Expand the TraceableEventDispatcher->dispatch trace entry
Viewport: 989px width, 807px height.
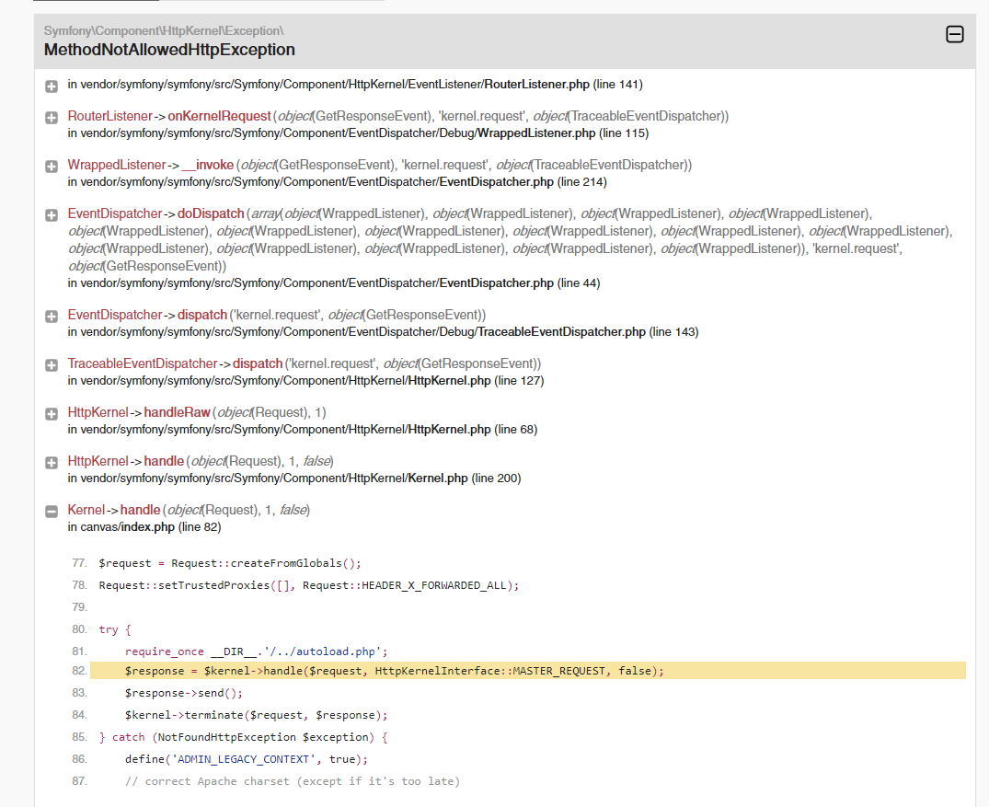[x=52, y=365]
